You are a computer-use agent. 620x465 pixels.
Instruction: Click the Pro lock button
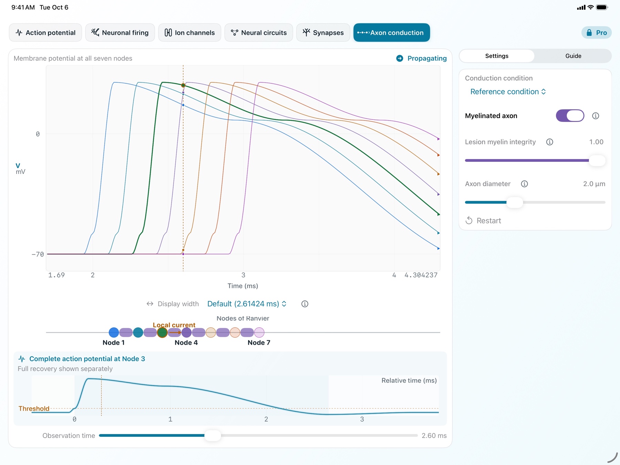pos(597,33)
